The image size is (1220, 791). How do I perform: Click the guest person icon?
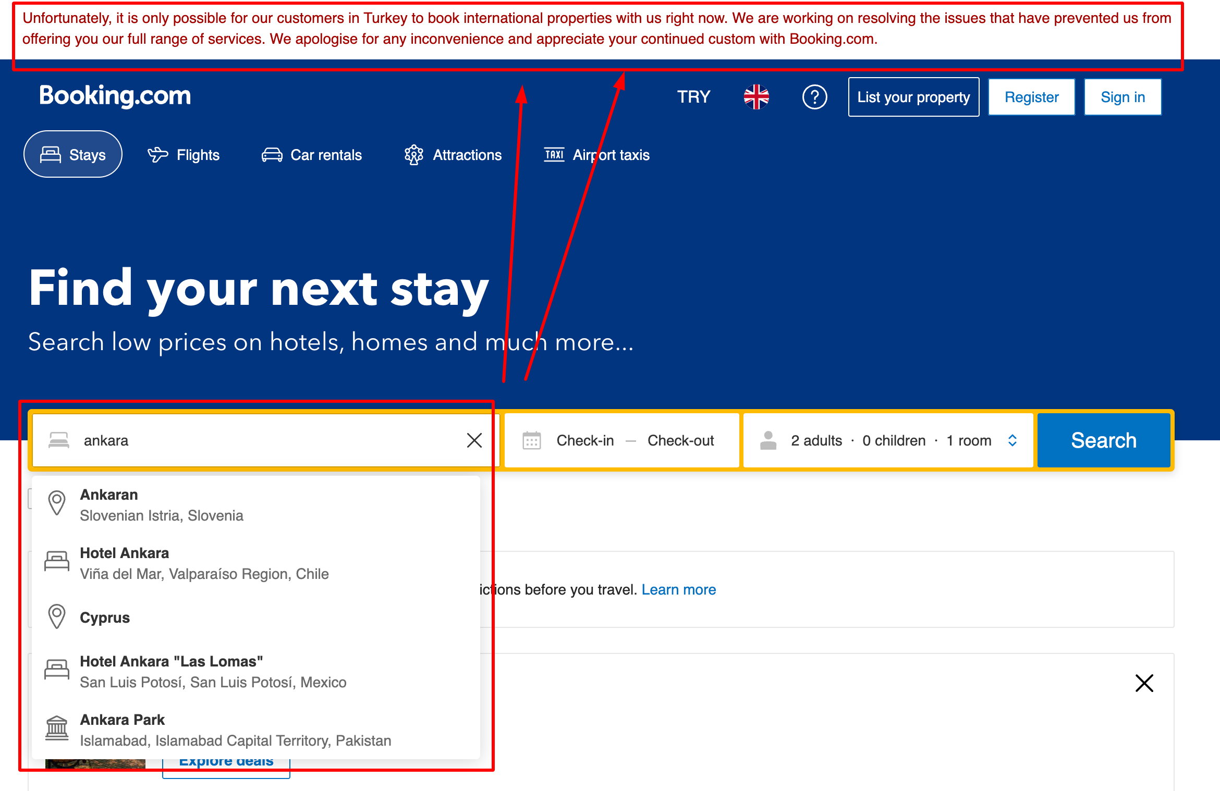768,440
